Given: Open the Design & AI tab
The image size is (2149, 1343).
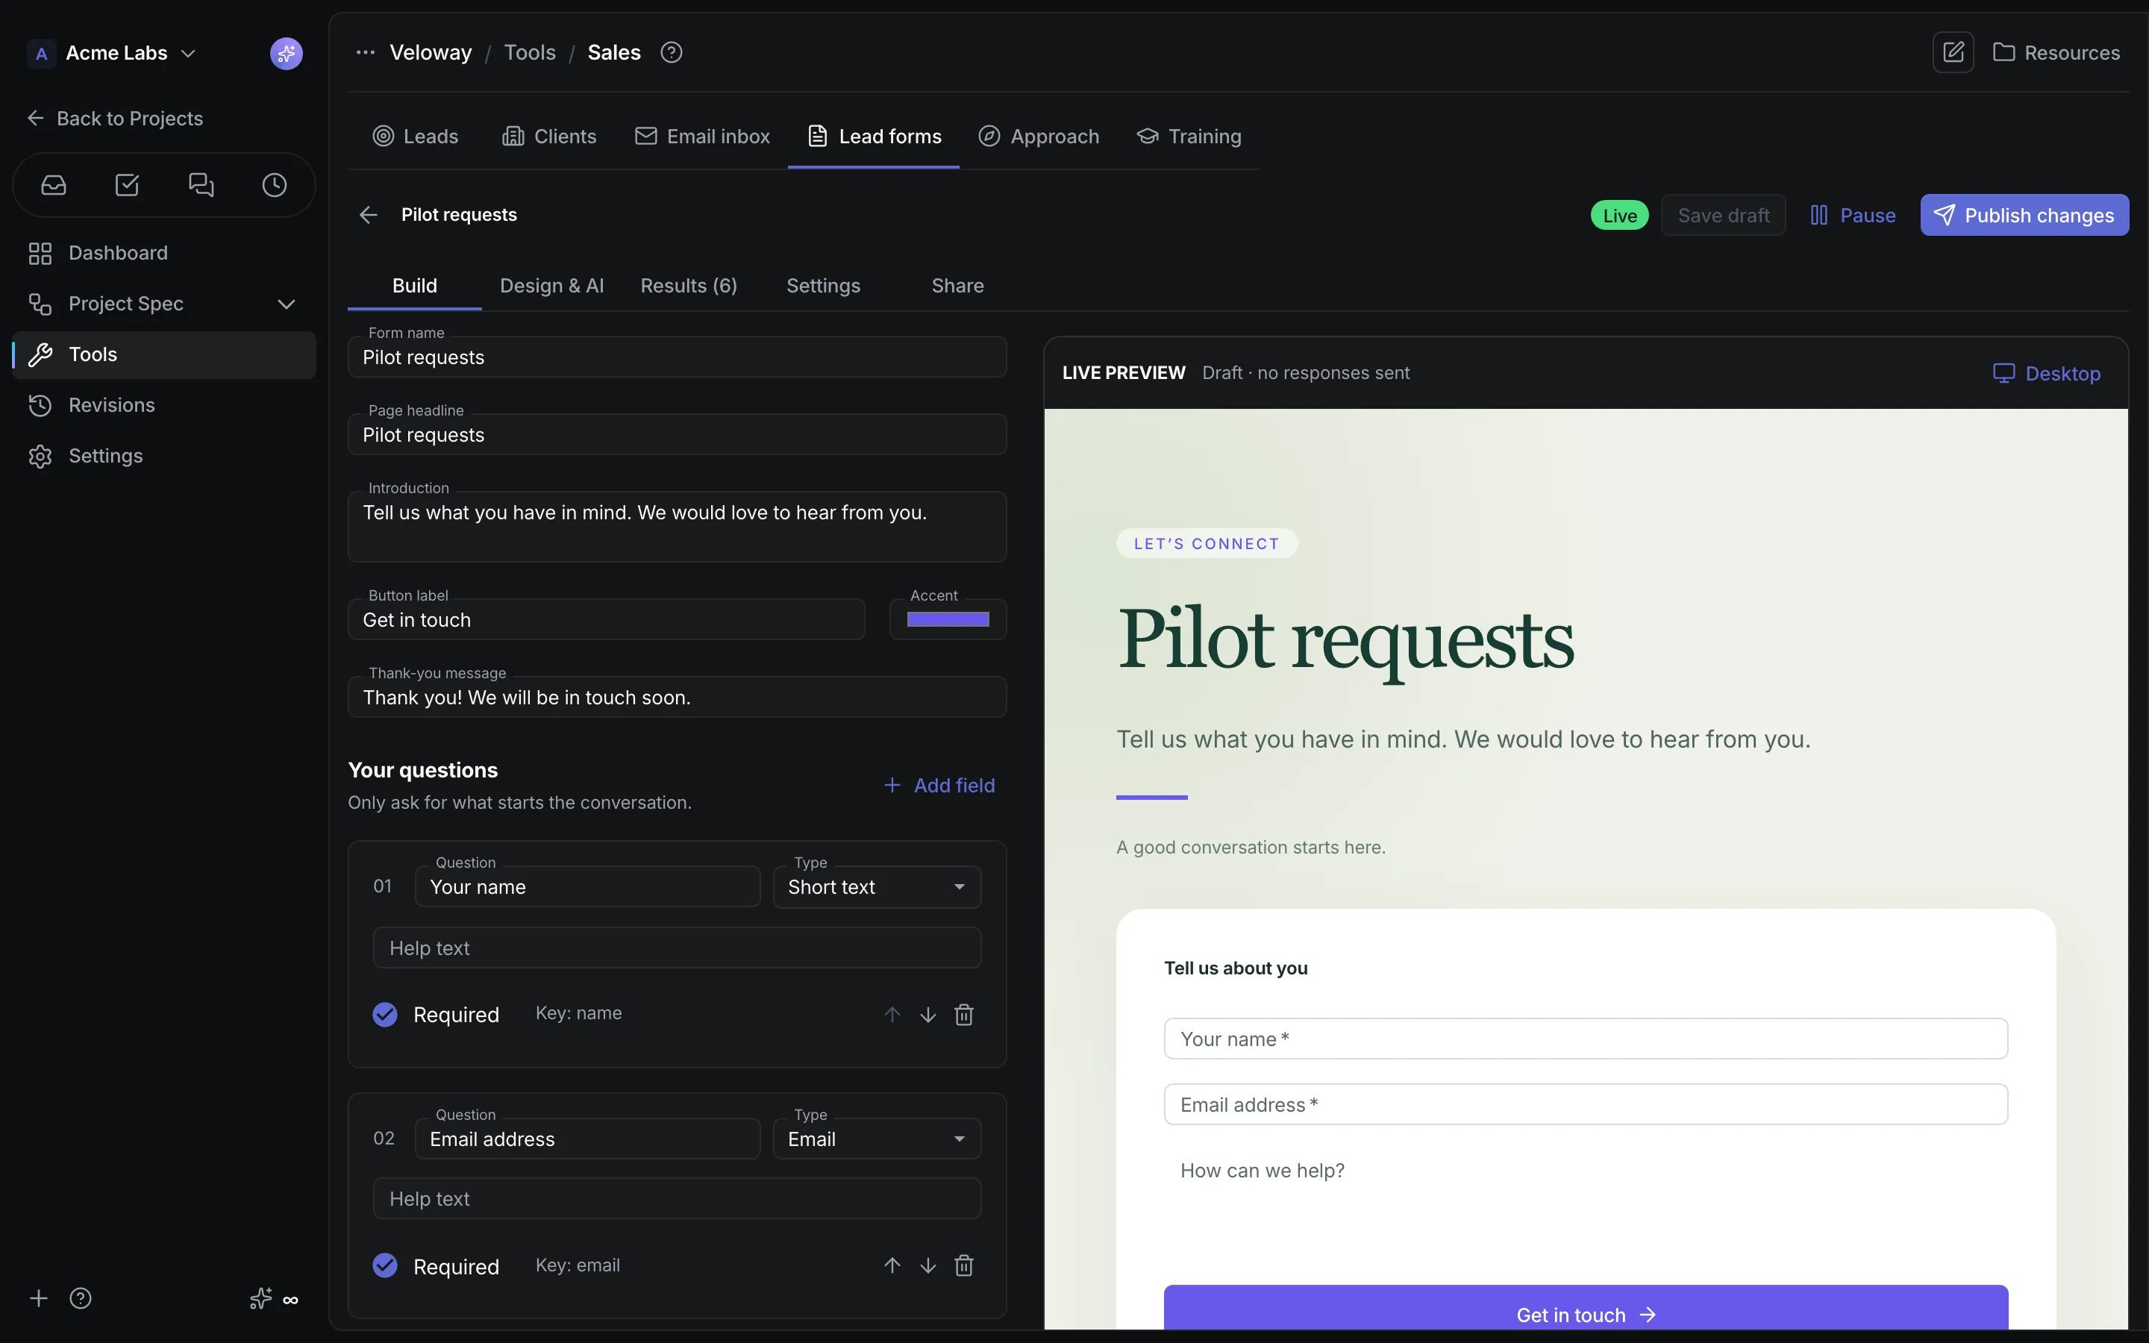Looking at the screenshot, I should point(551,286).
